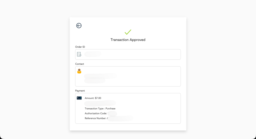Click the blurred Order ID value

pos(93,54)
